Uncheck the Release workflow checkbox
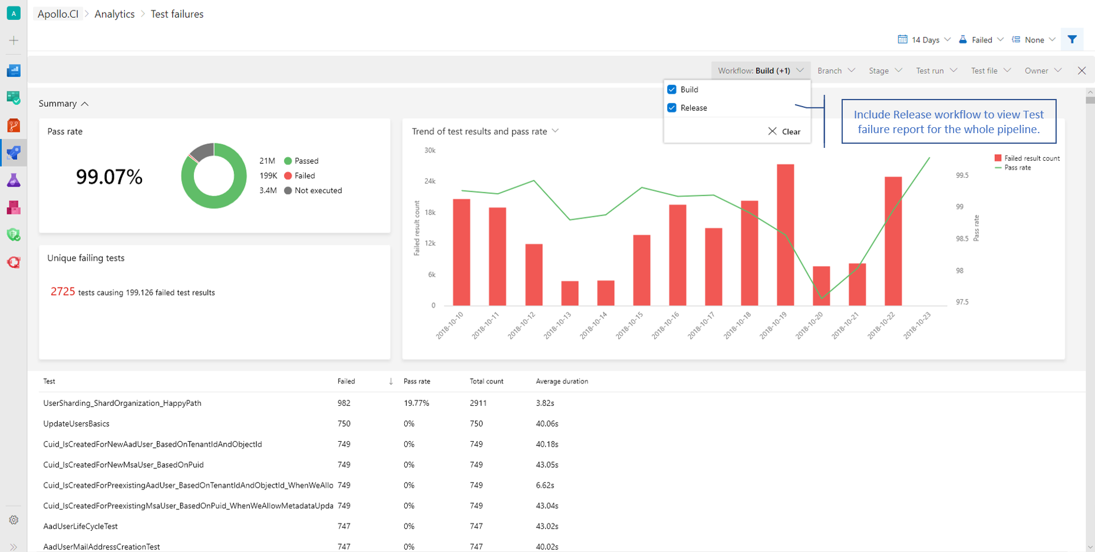The width and height of the screenshot is (1095, 552). 672,108
